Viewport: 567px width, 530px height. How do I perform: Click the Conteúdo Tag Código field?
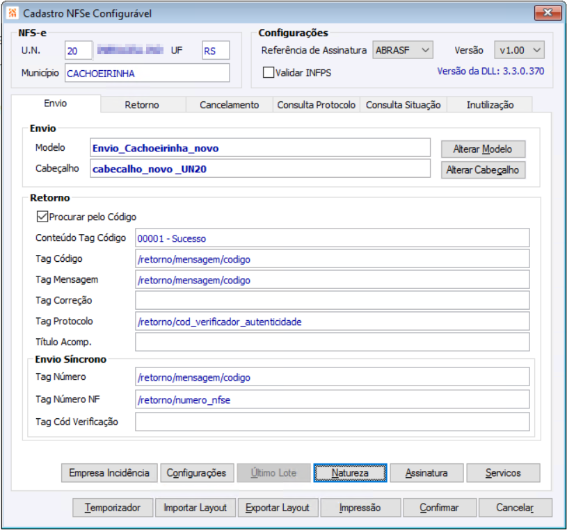point(333,238)
